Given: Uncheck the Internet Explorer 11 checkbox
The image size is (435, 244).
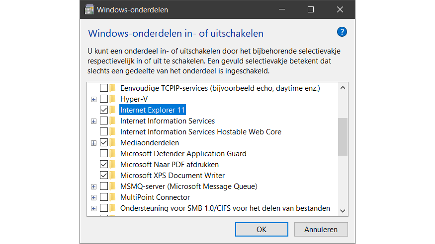Looking at the screenshot, I should pos(104,110).
